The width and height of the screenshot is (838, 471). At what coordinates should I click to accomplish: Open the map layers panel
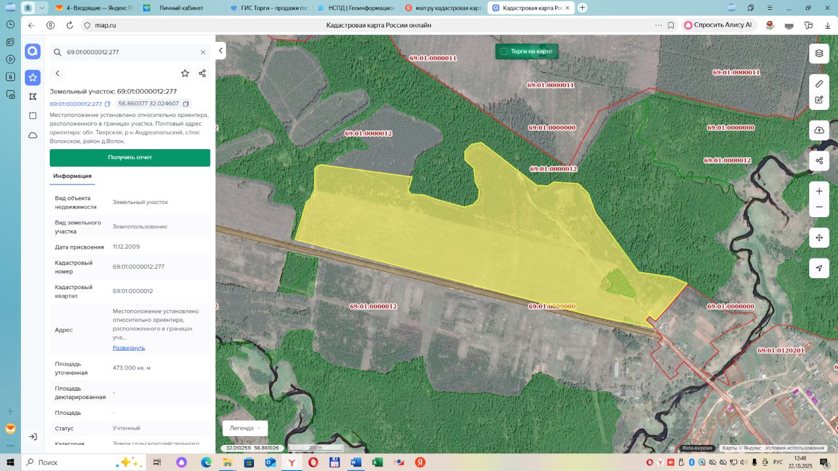pos(819,54)
